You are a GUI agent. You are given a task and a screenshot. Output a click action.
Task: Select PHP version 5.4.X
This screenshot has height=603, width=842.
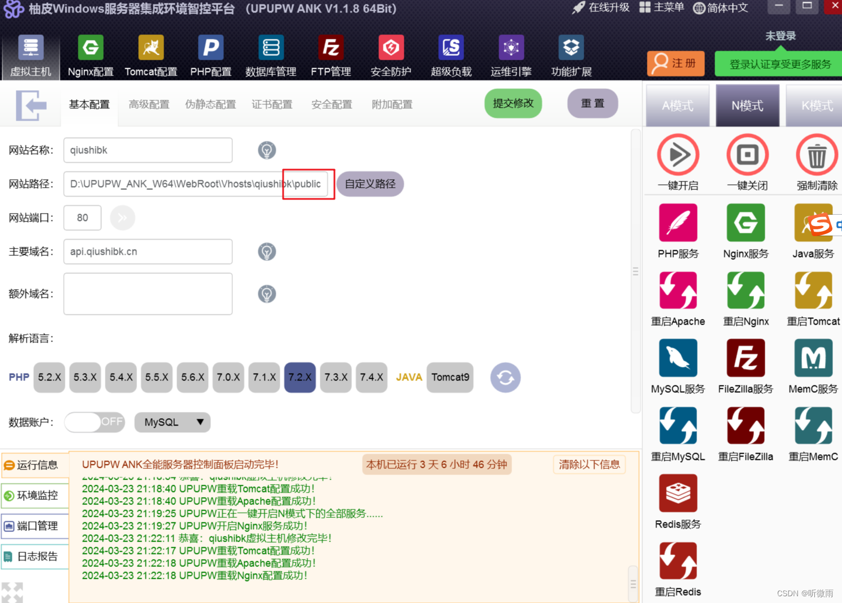pos(121,377)
